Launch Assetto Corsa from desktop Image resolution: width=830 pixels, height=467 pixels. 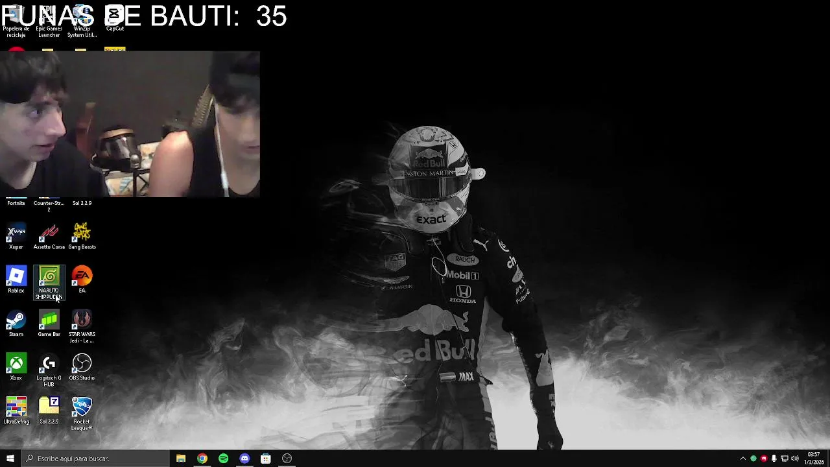49,237
